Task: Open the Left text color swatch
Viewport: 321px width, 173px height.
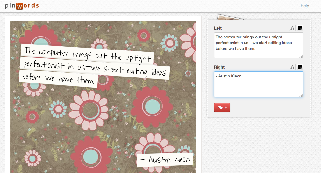Action: point(300,28)
